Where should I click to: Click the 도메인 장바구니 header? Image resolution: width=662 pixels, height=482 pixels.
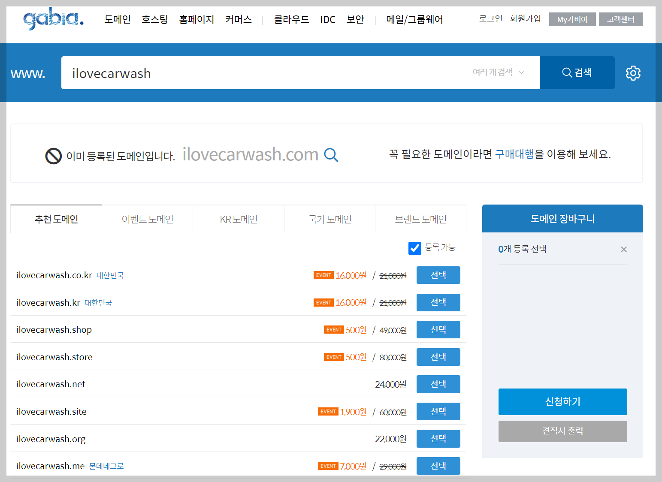[562, 219]
